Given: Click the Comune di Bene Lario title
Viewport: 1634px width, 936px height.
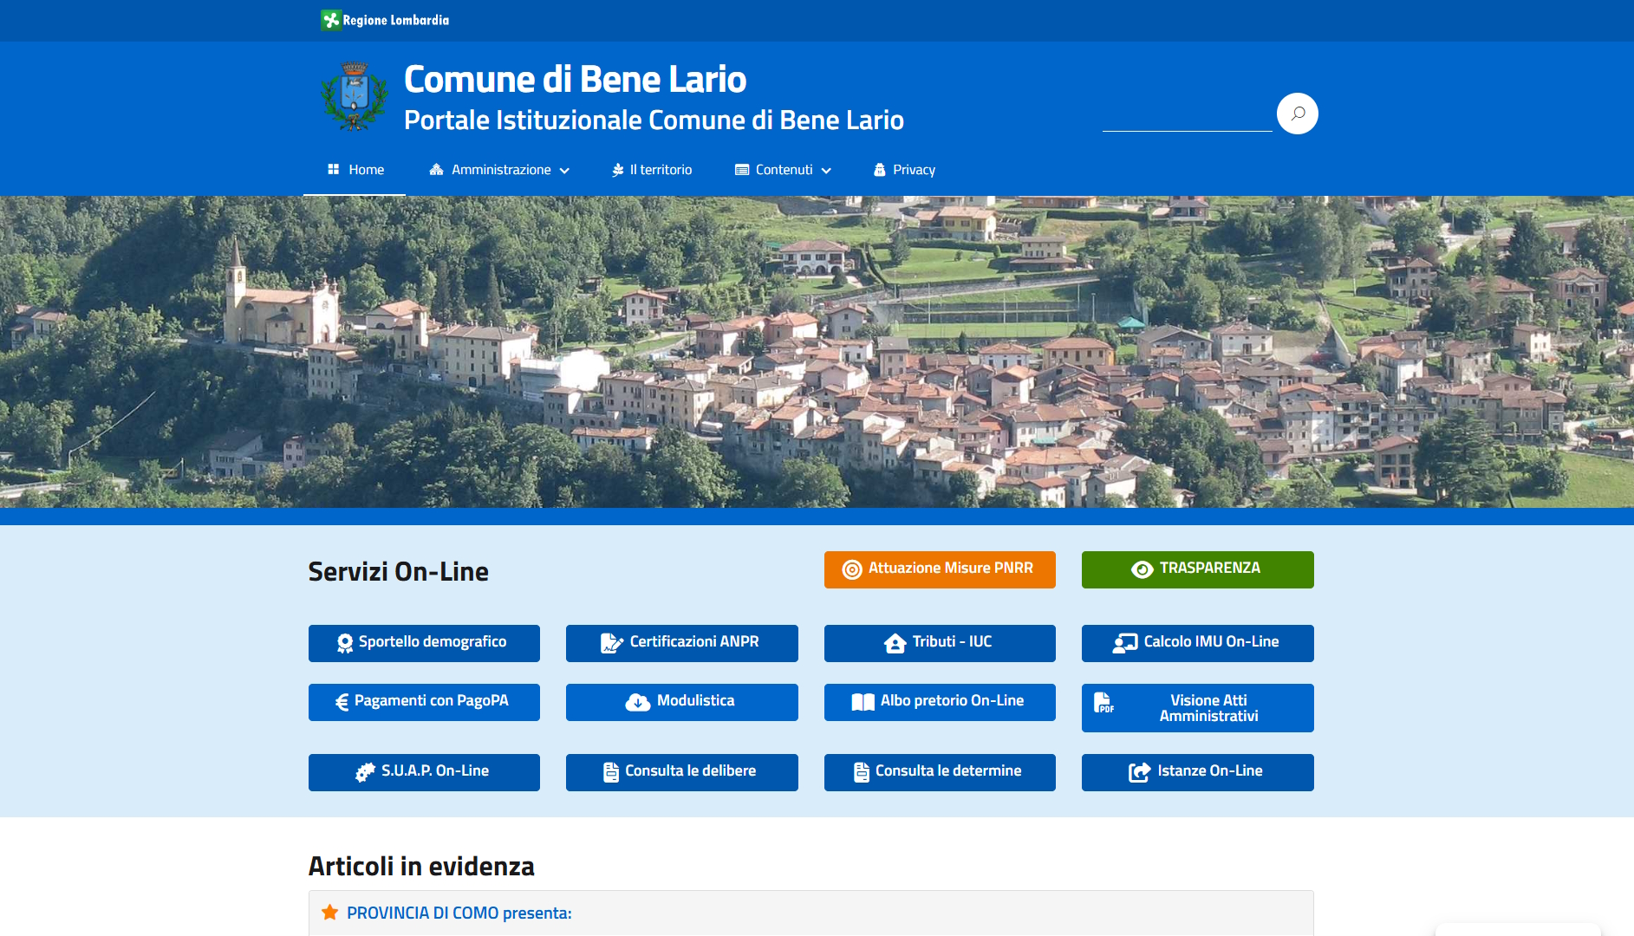Looking at the screenshot, I should (x=575, y=79).
